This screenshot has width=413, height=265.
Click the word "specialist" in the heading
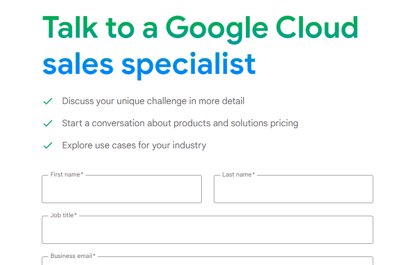pyautogui.click(x=189, y=66)
